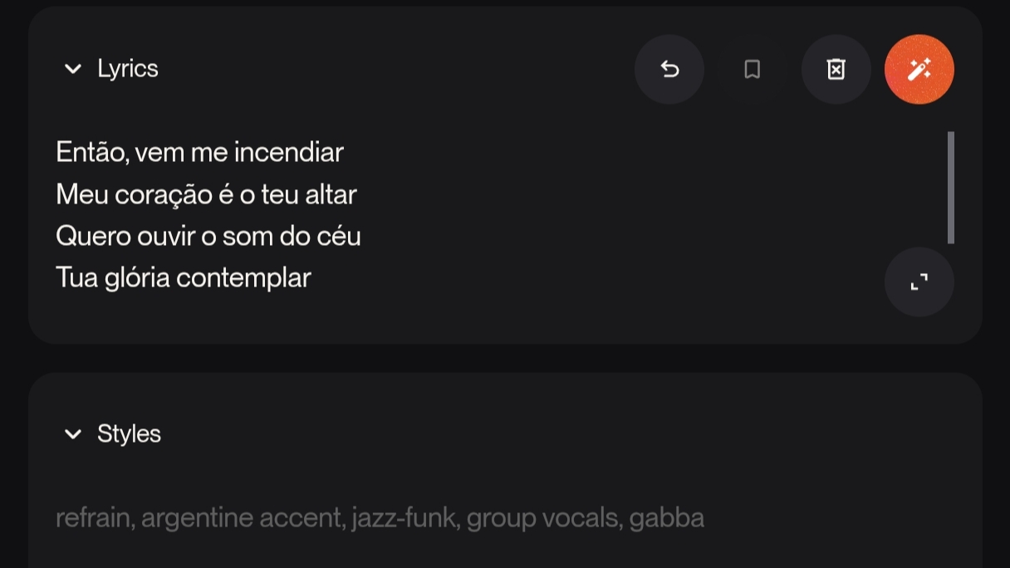
Task: Click the undo arrow in the Lyrics toolbar
Action: (x=669, y=69)
